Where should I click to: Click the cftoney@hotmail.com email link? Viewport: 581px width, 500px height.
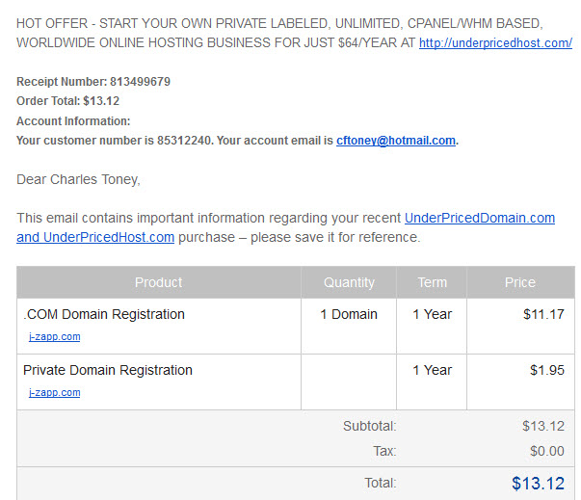click(x=396, y=141)
